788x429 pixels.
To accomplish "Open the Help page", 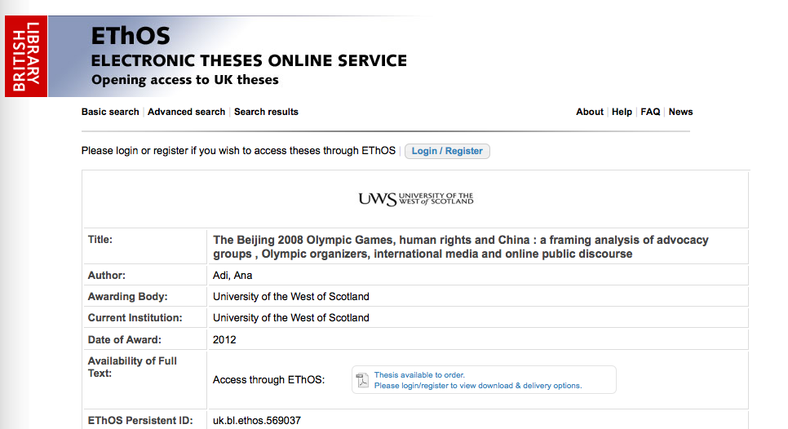I will pos(622,112).
